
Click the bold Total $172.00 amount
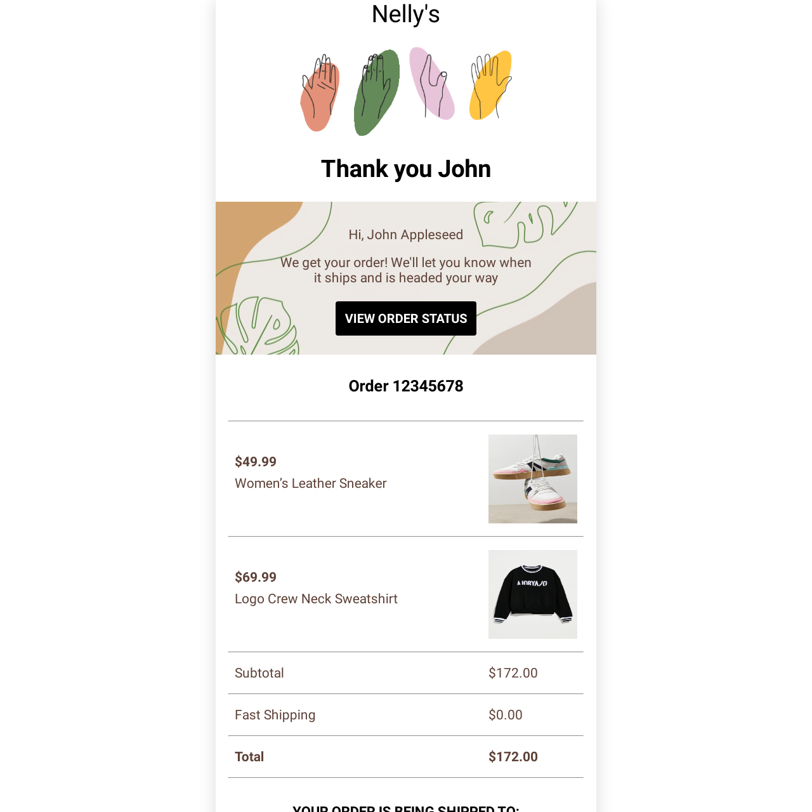tap(513, 757)
